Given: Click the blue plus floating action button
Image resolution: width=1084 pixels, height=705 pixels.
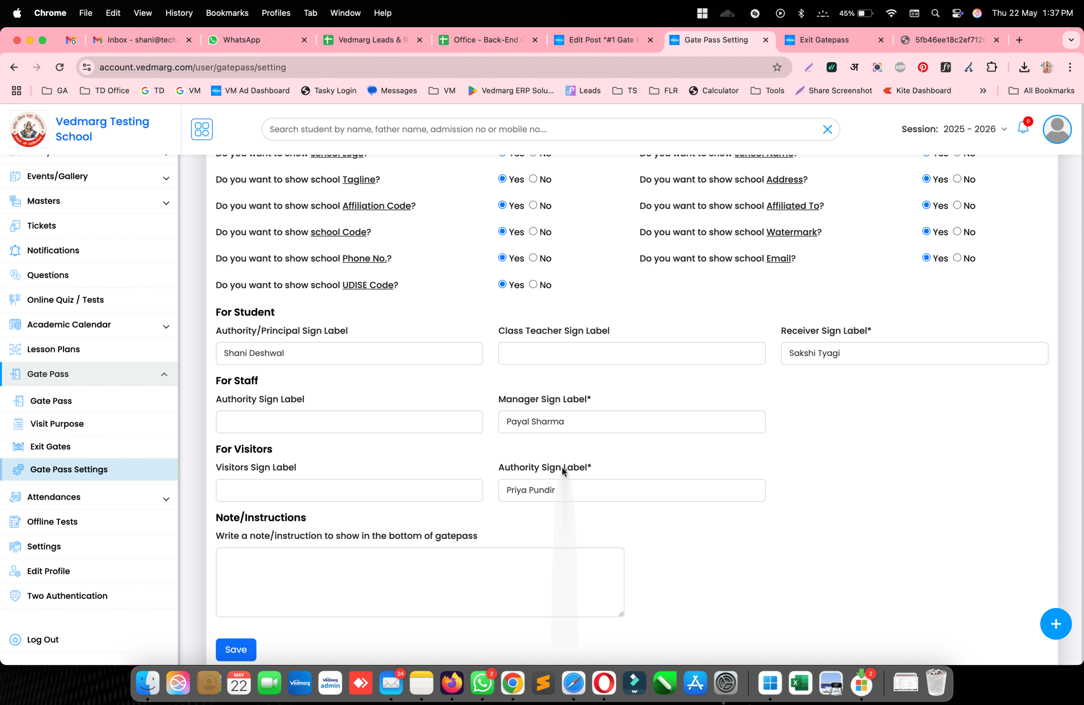Looking at the screenshot, I should click(x=1056, y=624).
